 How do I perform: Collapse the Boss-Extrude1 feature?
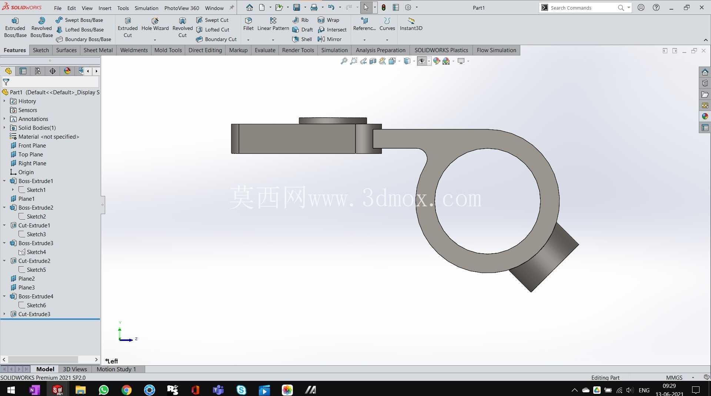[x=4, y=181]
